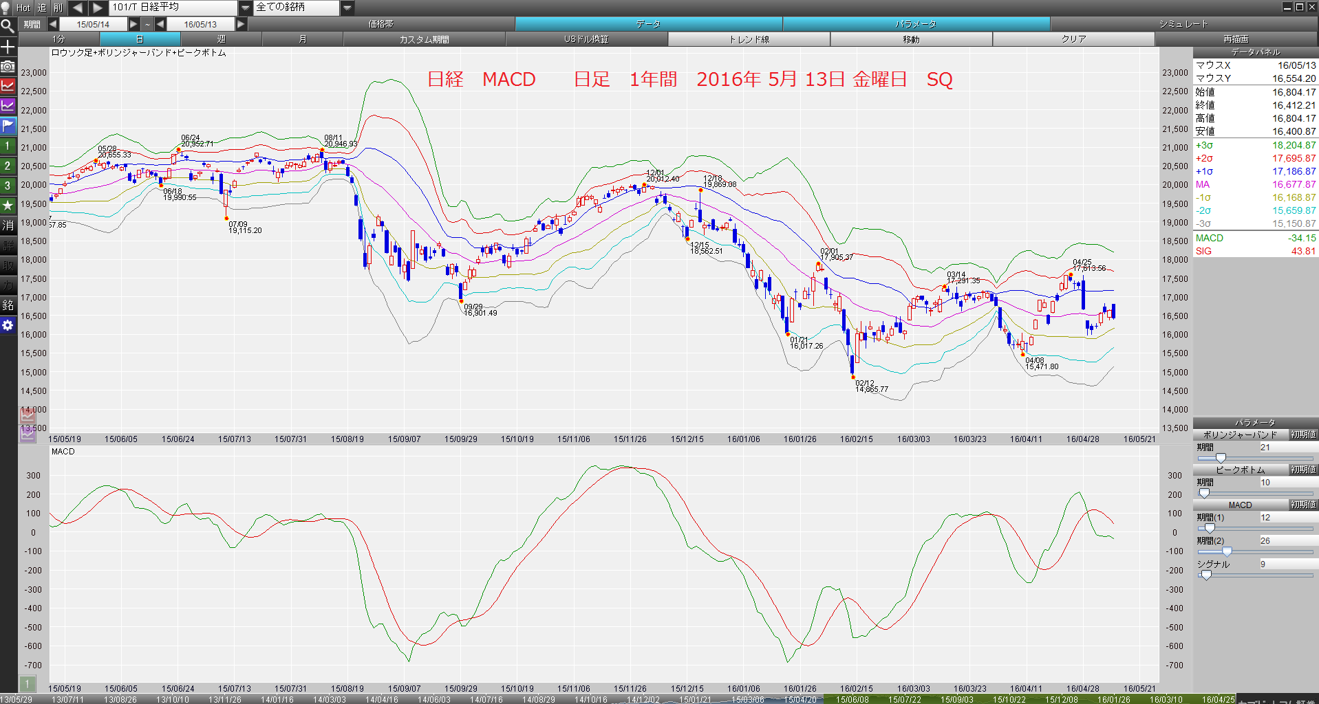Click the green star favorites icon
Screen dimensions: 1319x704
pos(8,206)
